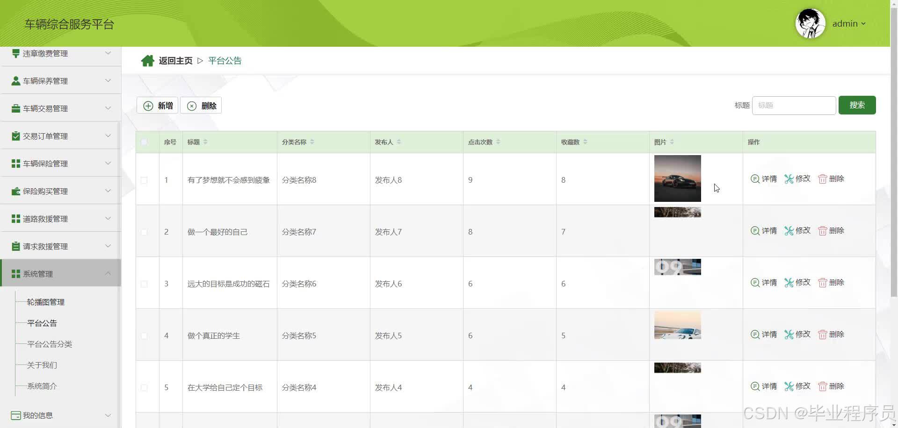Click 保险购买管理 wallet icon
The height and width of the screenshot is (428, 898).
click(x=16, y=191)
